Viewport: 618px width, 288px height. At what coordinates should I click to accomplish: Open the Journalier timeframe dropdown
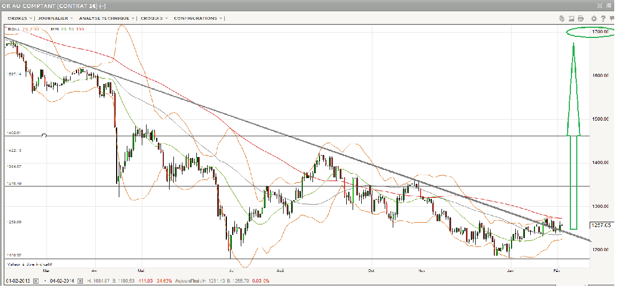pyautogui.click(x=57, y=18)
